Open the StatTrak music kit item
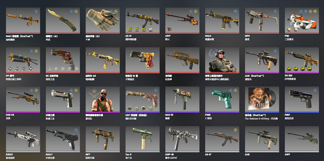The height and width of the screenshot is (161, 324). click(x=262, y=100)
